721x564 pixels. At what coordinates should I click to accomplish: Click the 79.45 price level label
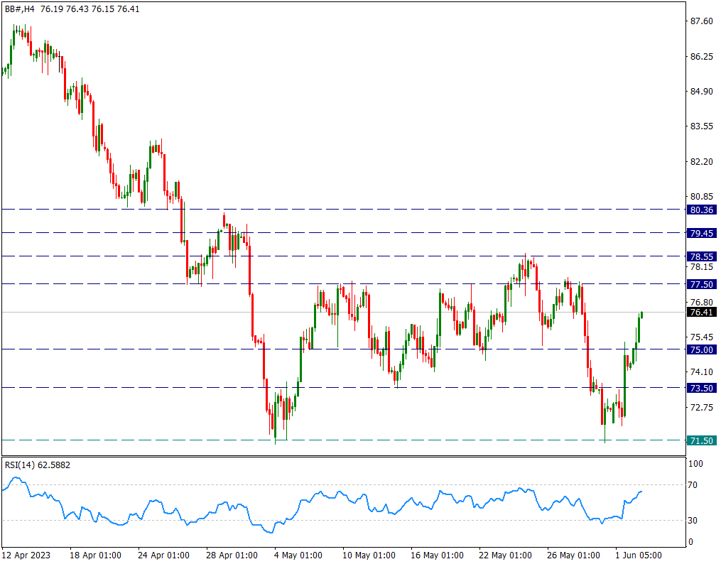pyautogui.click(x=701, y=234)
